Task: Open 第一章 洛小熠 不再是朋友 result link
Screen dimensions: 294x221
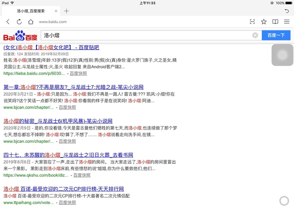Action: [x=73, y=87]
